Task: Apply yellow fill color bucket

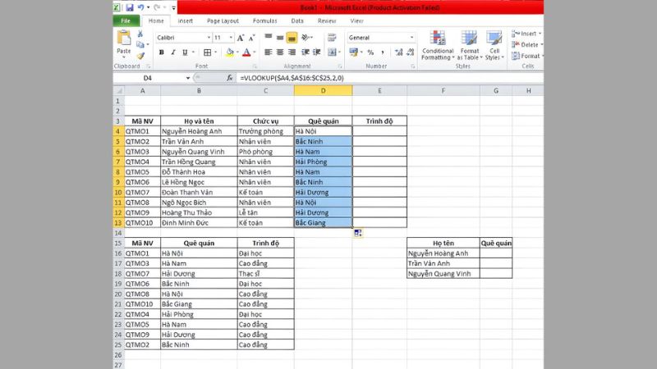Action: 229,52
